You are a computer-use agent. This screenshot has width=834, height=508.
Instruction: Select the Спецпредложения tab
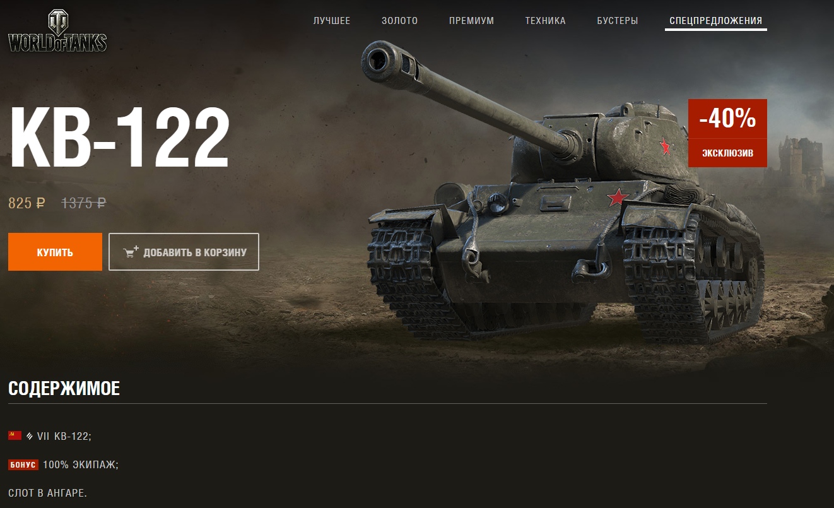[x=716, y=21]
